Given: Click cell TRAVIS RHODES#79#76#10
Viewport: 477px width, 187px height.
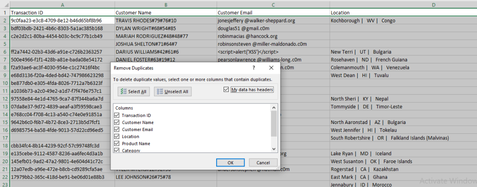Looking at the screenshot, I should [x=166, y=21].
